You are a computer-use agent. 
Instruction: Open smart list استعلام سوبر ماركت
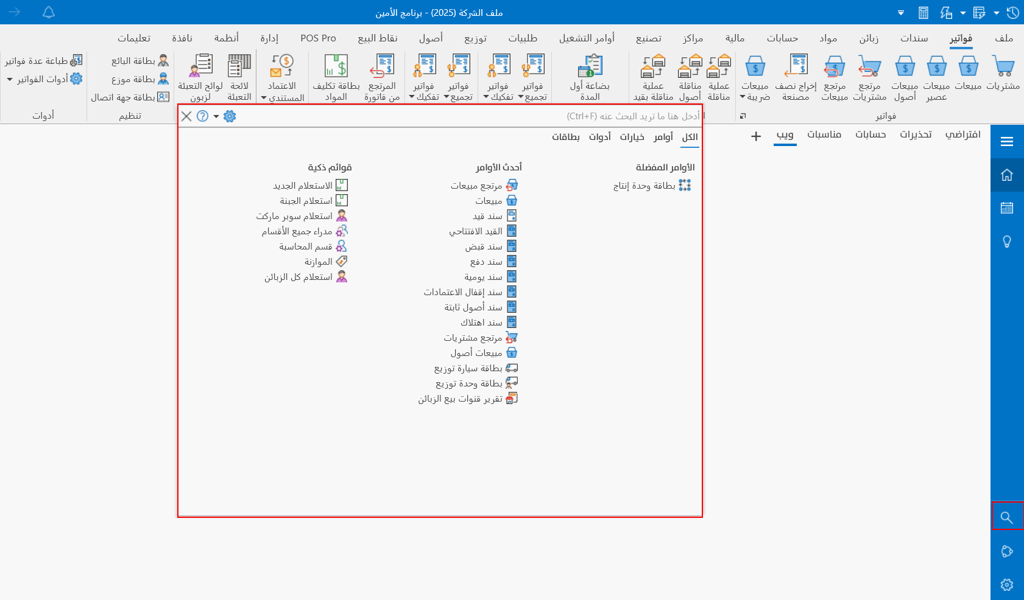[302, 216]
